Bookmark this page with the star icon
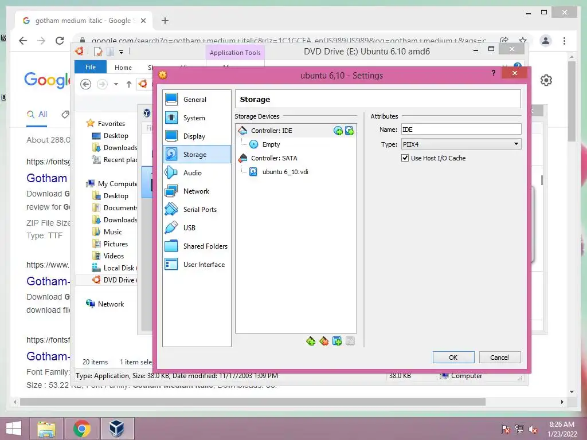Viewport: 587px width, 440px height. (523, 41)
